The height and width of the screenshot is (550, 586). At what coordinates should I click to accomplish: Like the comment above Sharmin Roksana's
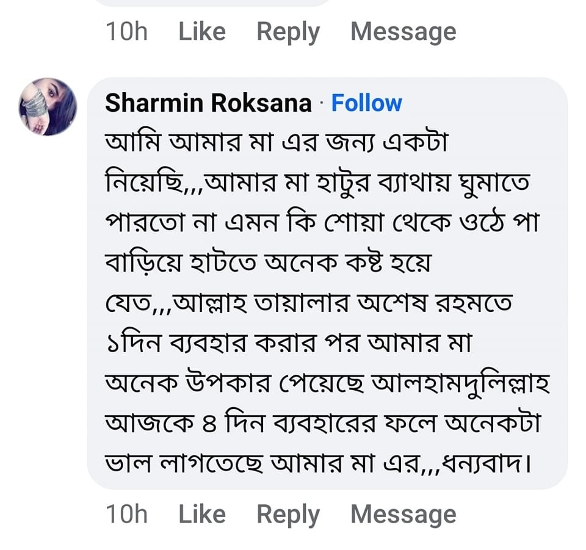coord(201,32)
